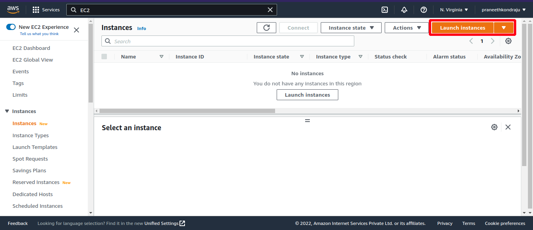Collapse the Instances sidebar section

[7, 111]
